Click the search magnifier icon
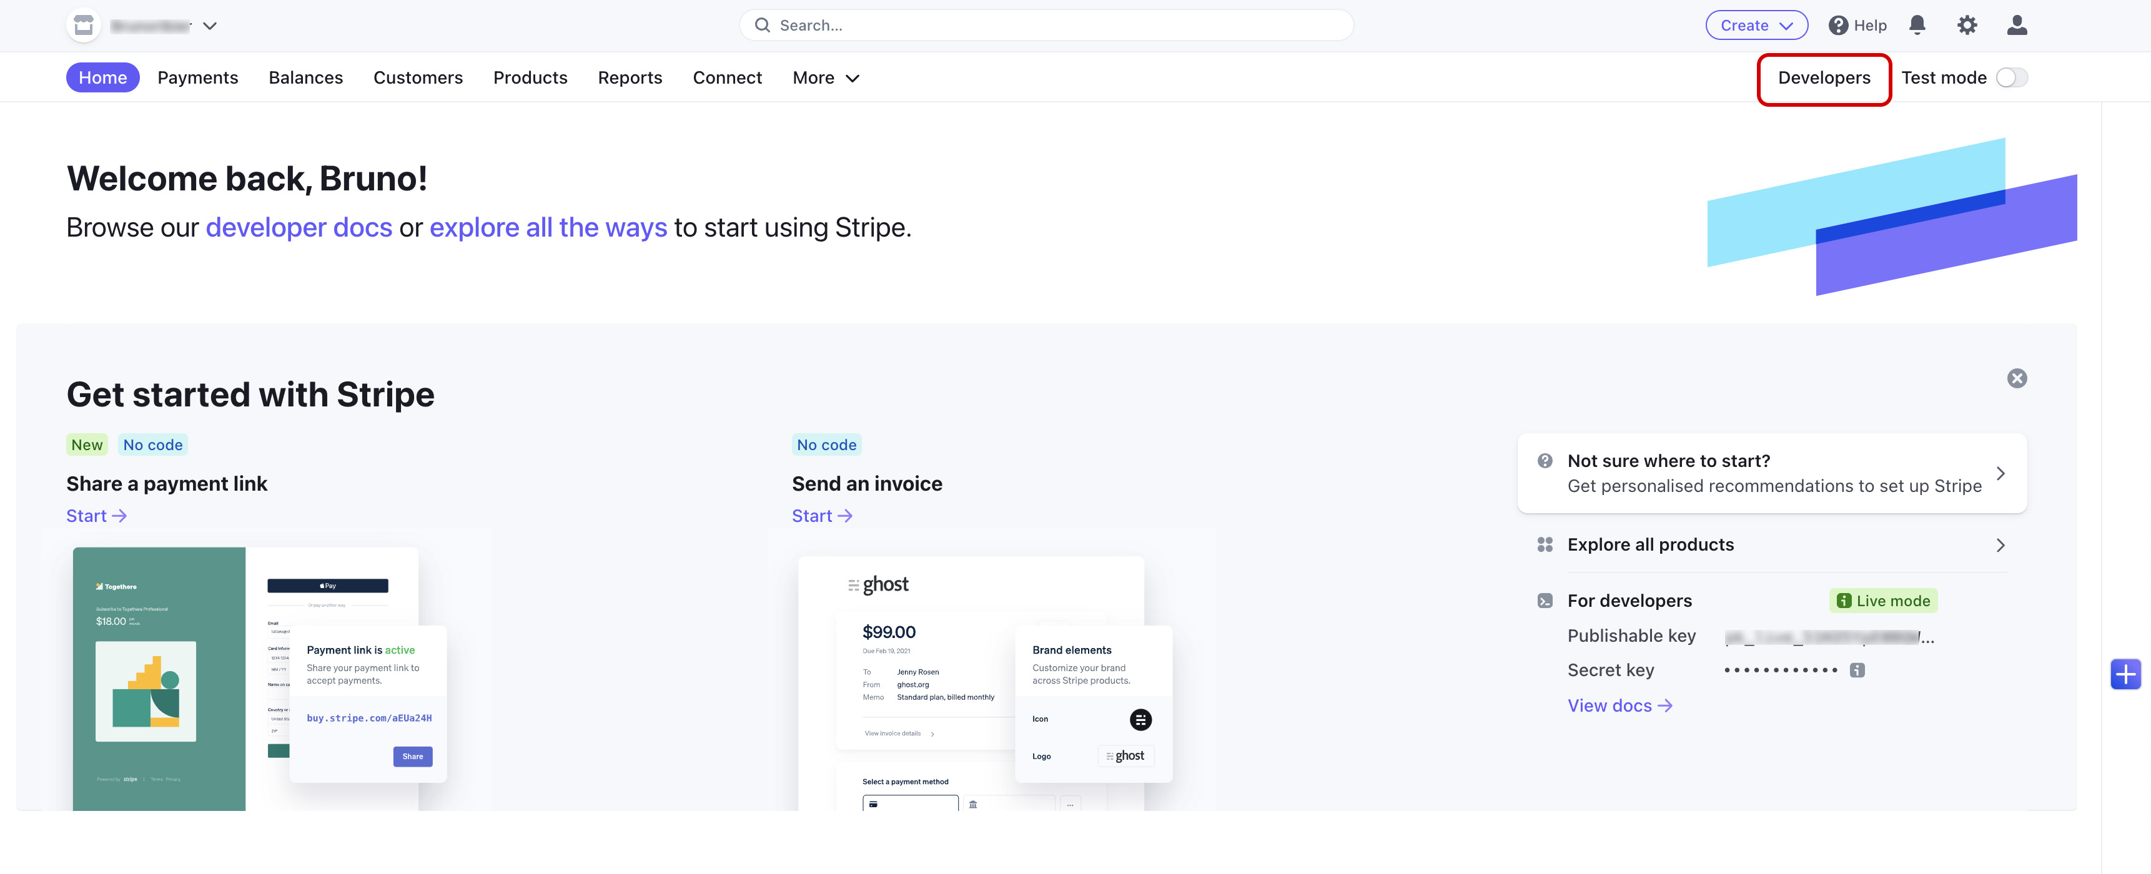 point(761,25)
